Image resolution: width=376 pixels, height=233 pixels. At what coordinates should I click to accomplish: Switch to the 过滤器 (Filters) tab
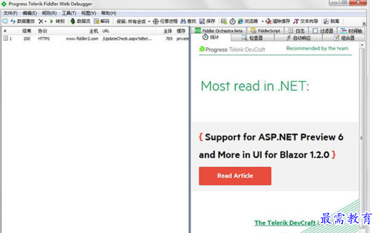click(323, 30)
